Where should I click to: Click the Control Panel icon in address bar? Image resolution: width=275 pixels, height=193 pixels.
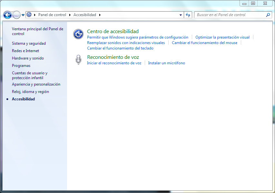[x=29, y=15]
